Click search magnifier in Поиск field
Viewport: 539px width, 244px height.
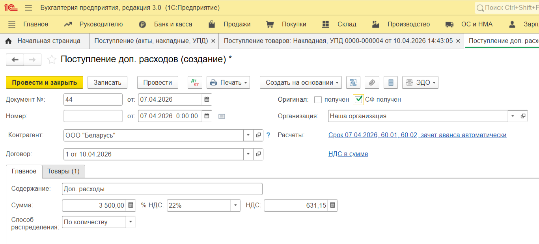480,7
